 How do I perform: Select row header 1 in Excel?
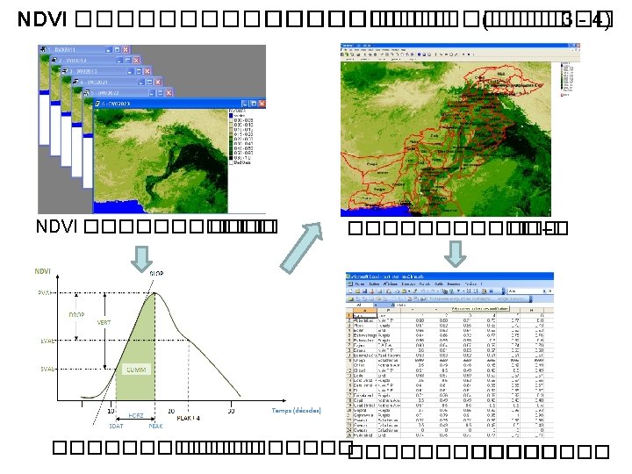click(349, 316)
